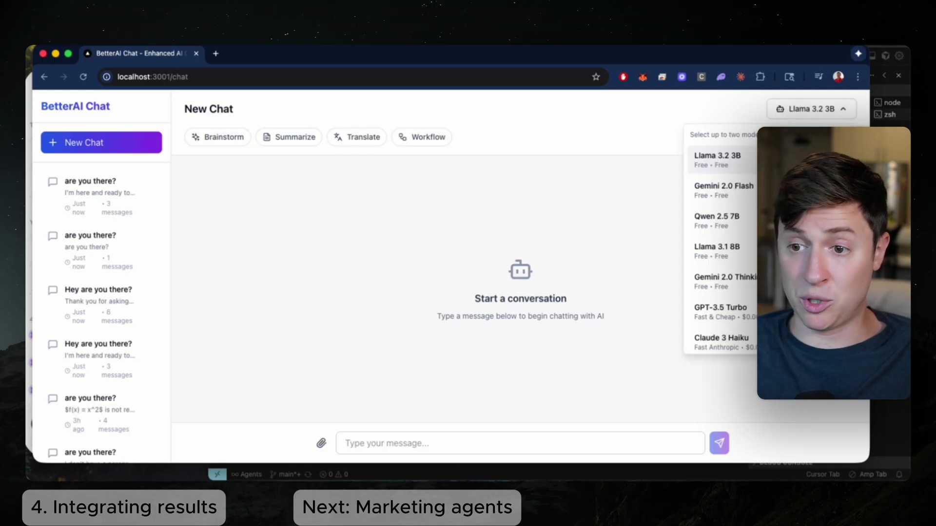Close the BetterAI Chat browser tab
The width and height of the screenshot is (936, 526).
click(x=196, y=54)
